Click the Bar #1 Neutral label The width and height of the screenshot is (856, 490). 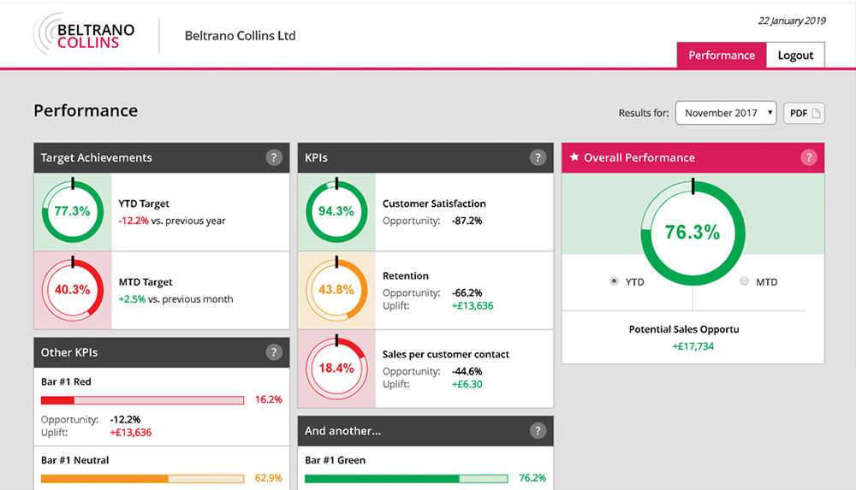coord(74,461)
